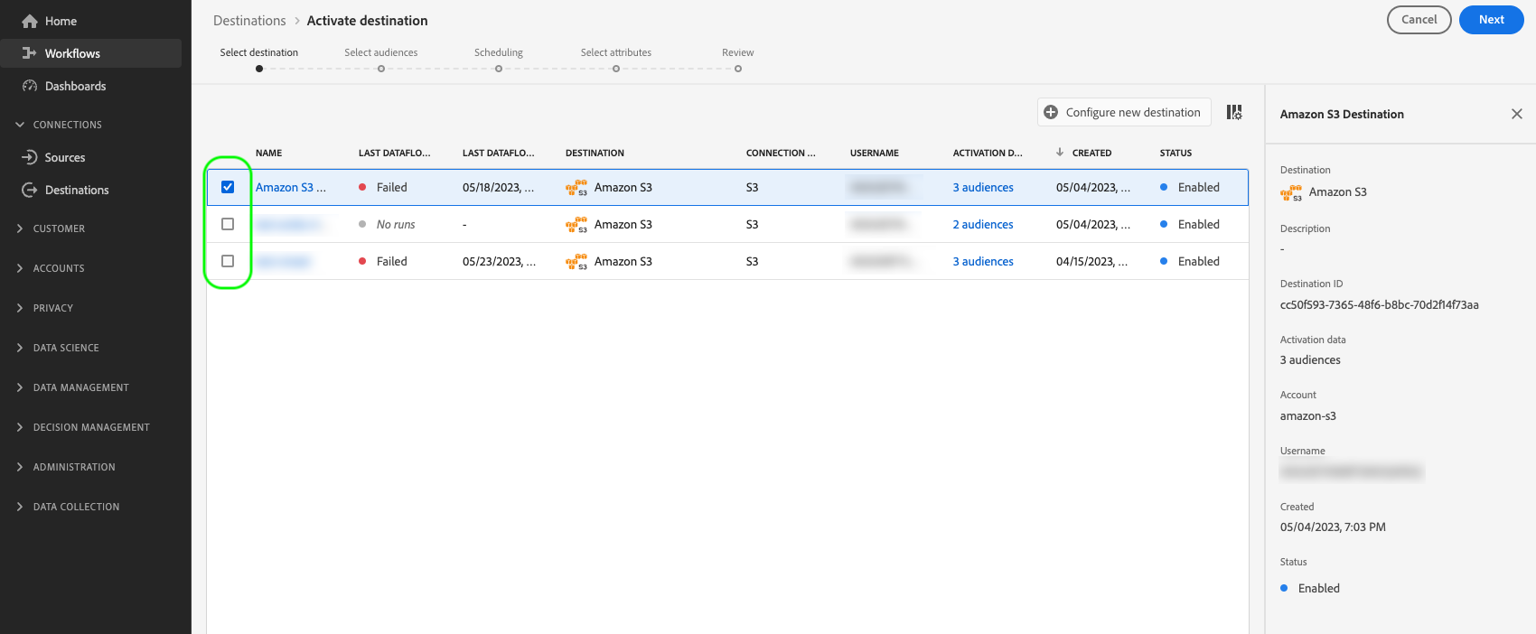Click S3 connection type in first row
This screenshot has width=1536, height=634.
[x=752, y=187]
